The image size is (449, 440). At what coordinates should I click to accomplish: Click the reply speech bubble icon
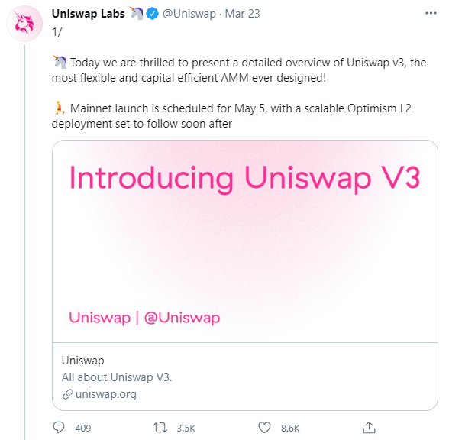pyautogui.click(x=59, y=428)
